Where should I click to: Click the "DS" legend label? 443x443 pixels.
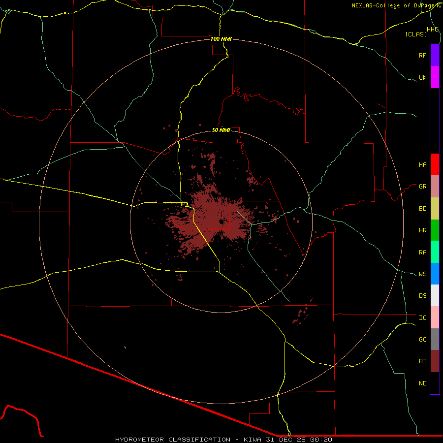[x=422, y=296]
